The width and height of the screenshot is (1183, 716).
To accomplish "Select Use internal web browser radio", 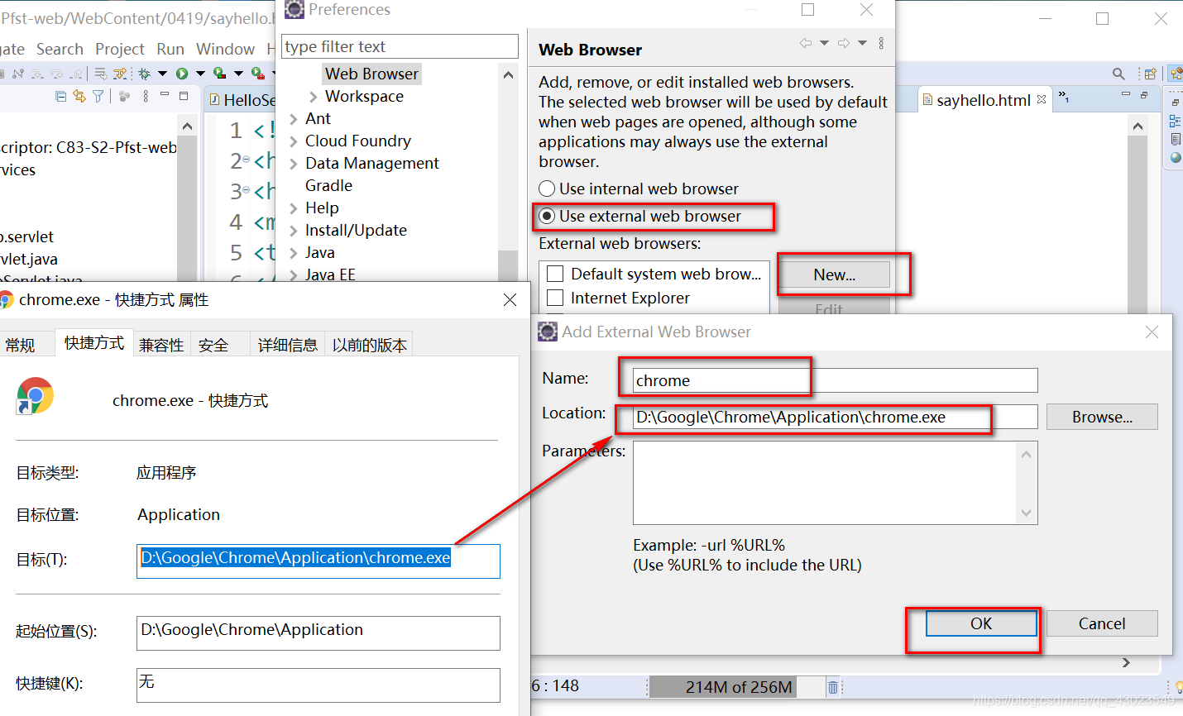I will [547, 189].
